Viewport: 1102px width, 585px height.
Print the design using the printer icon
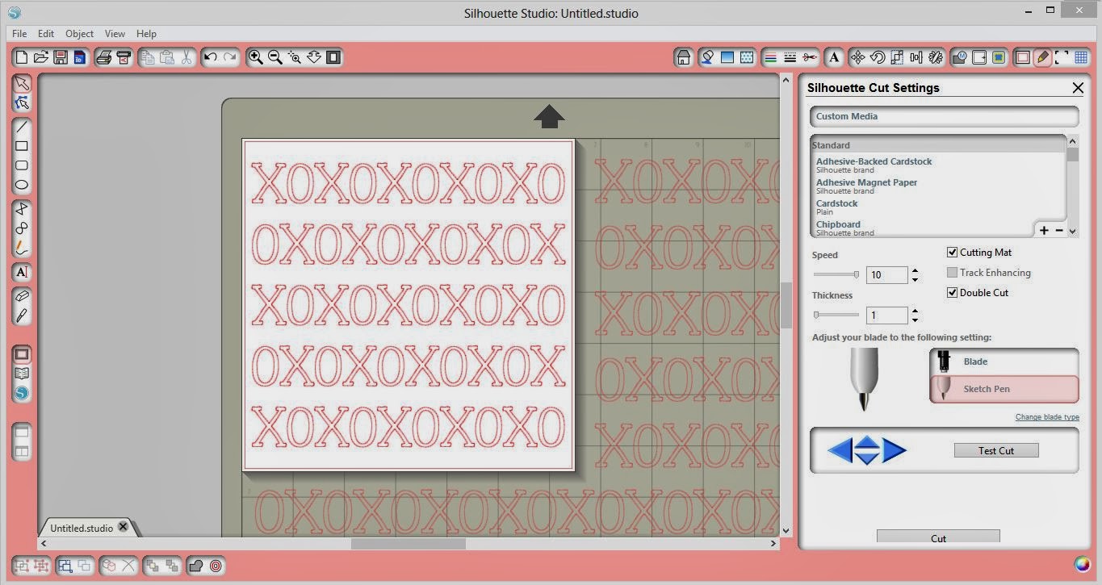coord(103,57)
